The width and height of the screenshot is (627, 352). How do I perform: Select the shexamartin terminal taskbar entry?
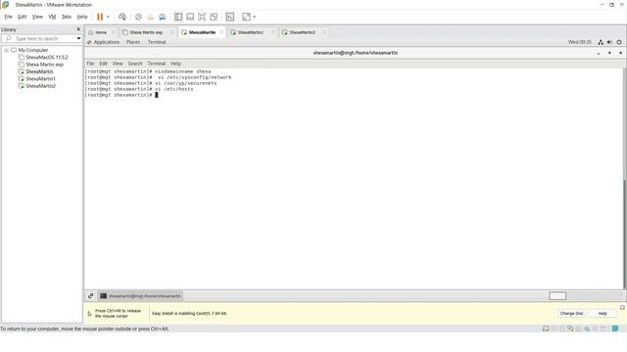click(x=140, y=295)
